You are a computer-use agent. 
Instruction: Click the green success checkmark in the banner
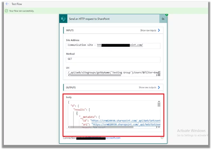(6, 11)
